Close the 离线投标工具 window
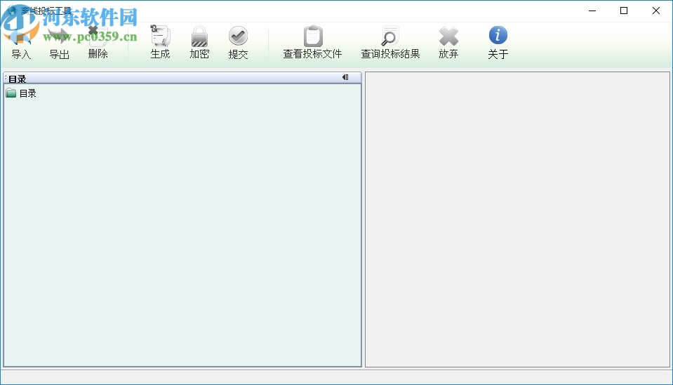Viewport: 673px width, 385px height. click(x=656, y=11)
